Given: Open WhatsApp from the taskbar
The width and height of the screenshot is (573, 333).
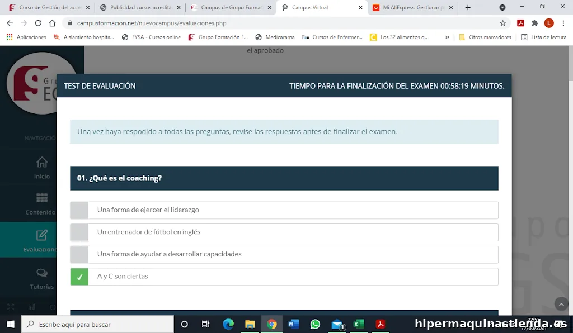Looking at the screenshot, I should pyautogui.click(x=315, y=324).
